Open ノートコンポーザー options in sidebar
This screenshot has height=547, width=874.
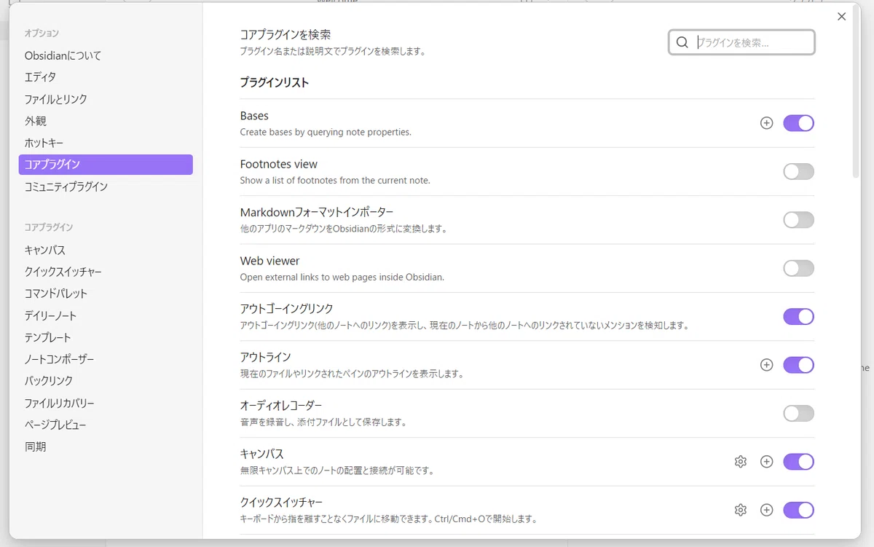point(106,359)
